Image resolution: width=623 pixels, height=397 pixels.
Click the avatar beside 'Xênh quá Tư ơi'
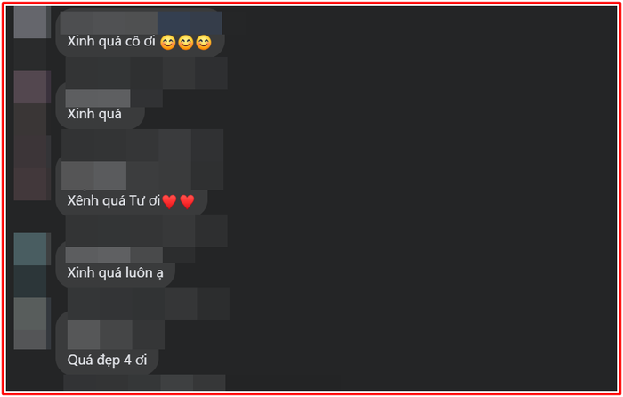tap(32, 167)
